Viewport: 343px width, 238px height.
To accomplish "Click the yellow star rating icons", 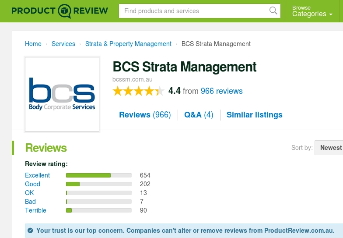I will (138, 91).
